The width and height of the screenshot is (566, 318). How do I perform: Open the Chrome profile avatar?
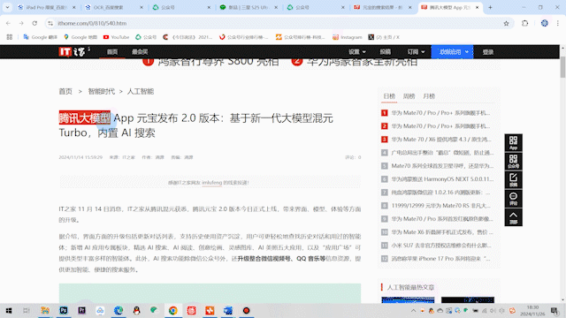coord(545,23)
